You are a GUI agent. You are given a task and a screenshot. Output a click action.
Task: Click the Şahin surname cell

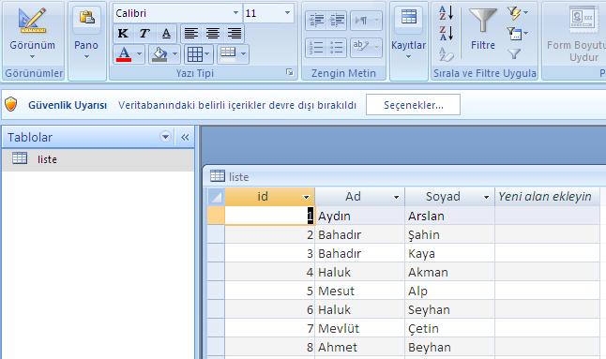450,234
